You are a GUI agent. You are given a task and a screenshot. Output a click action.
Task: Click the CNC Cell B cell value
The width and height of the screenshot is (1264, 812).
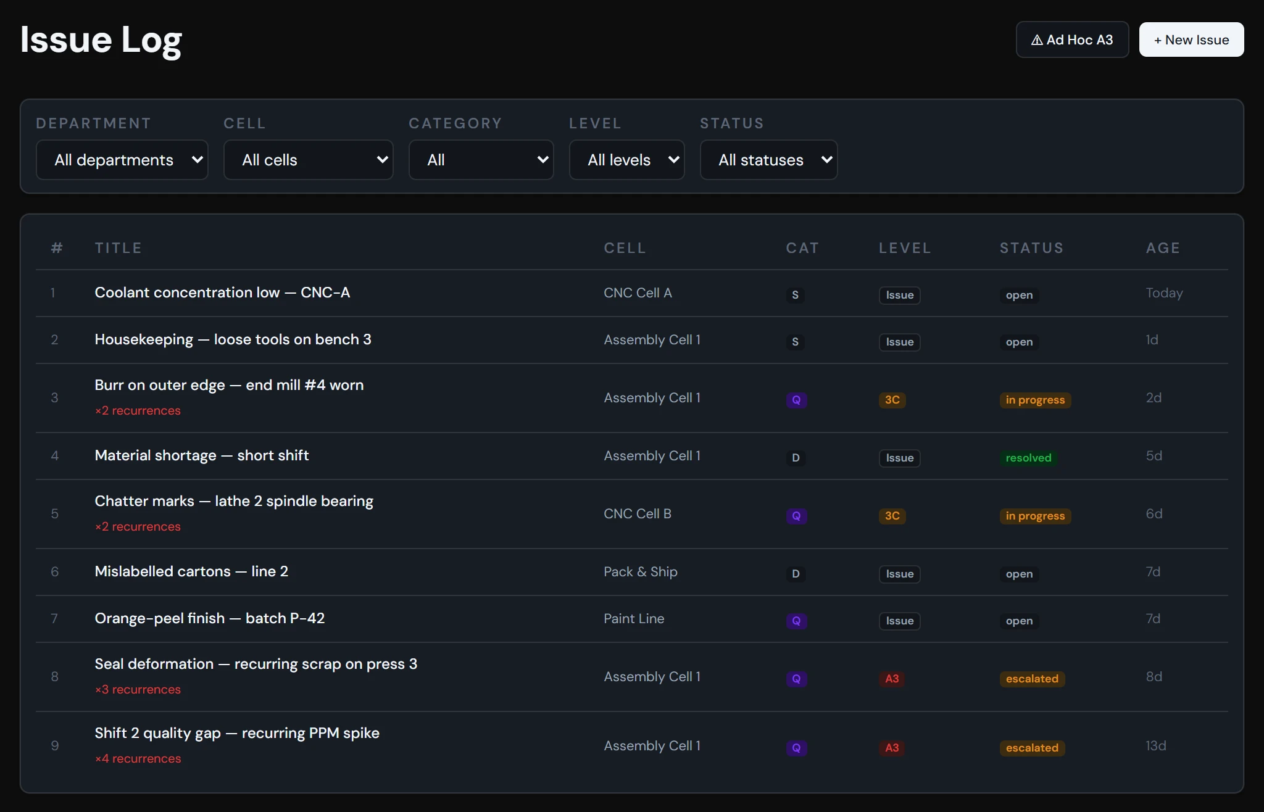[638, 514]
